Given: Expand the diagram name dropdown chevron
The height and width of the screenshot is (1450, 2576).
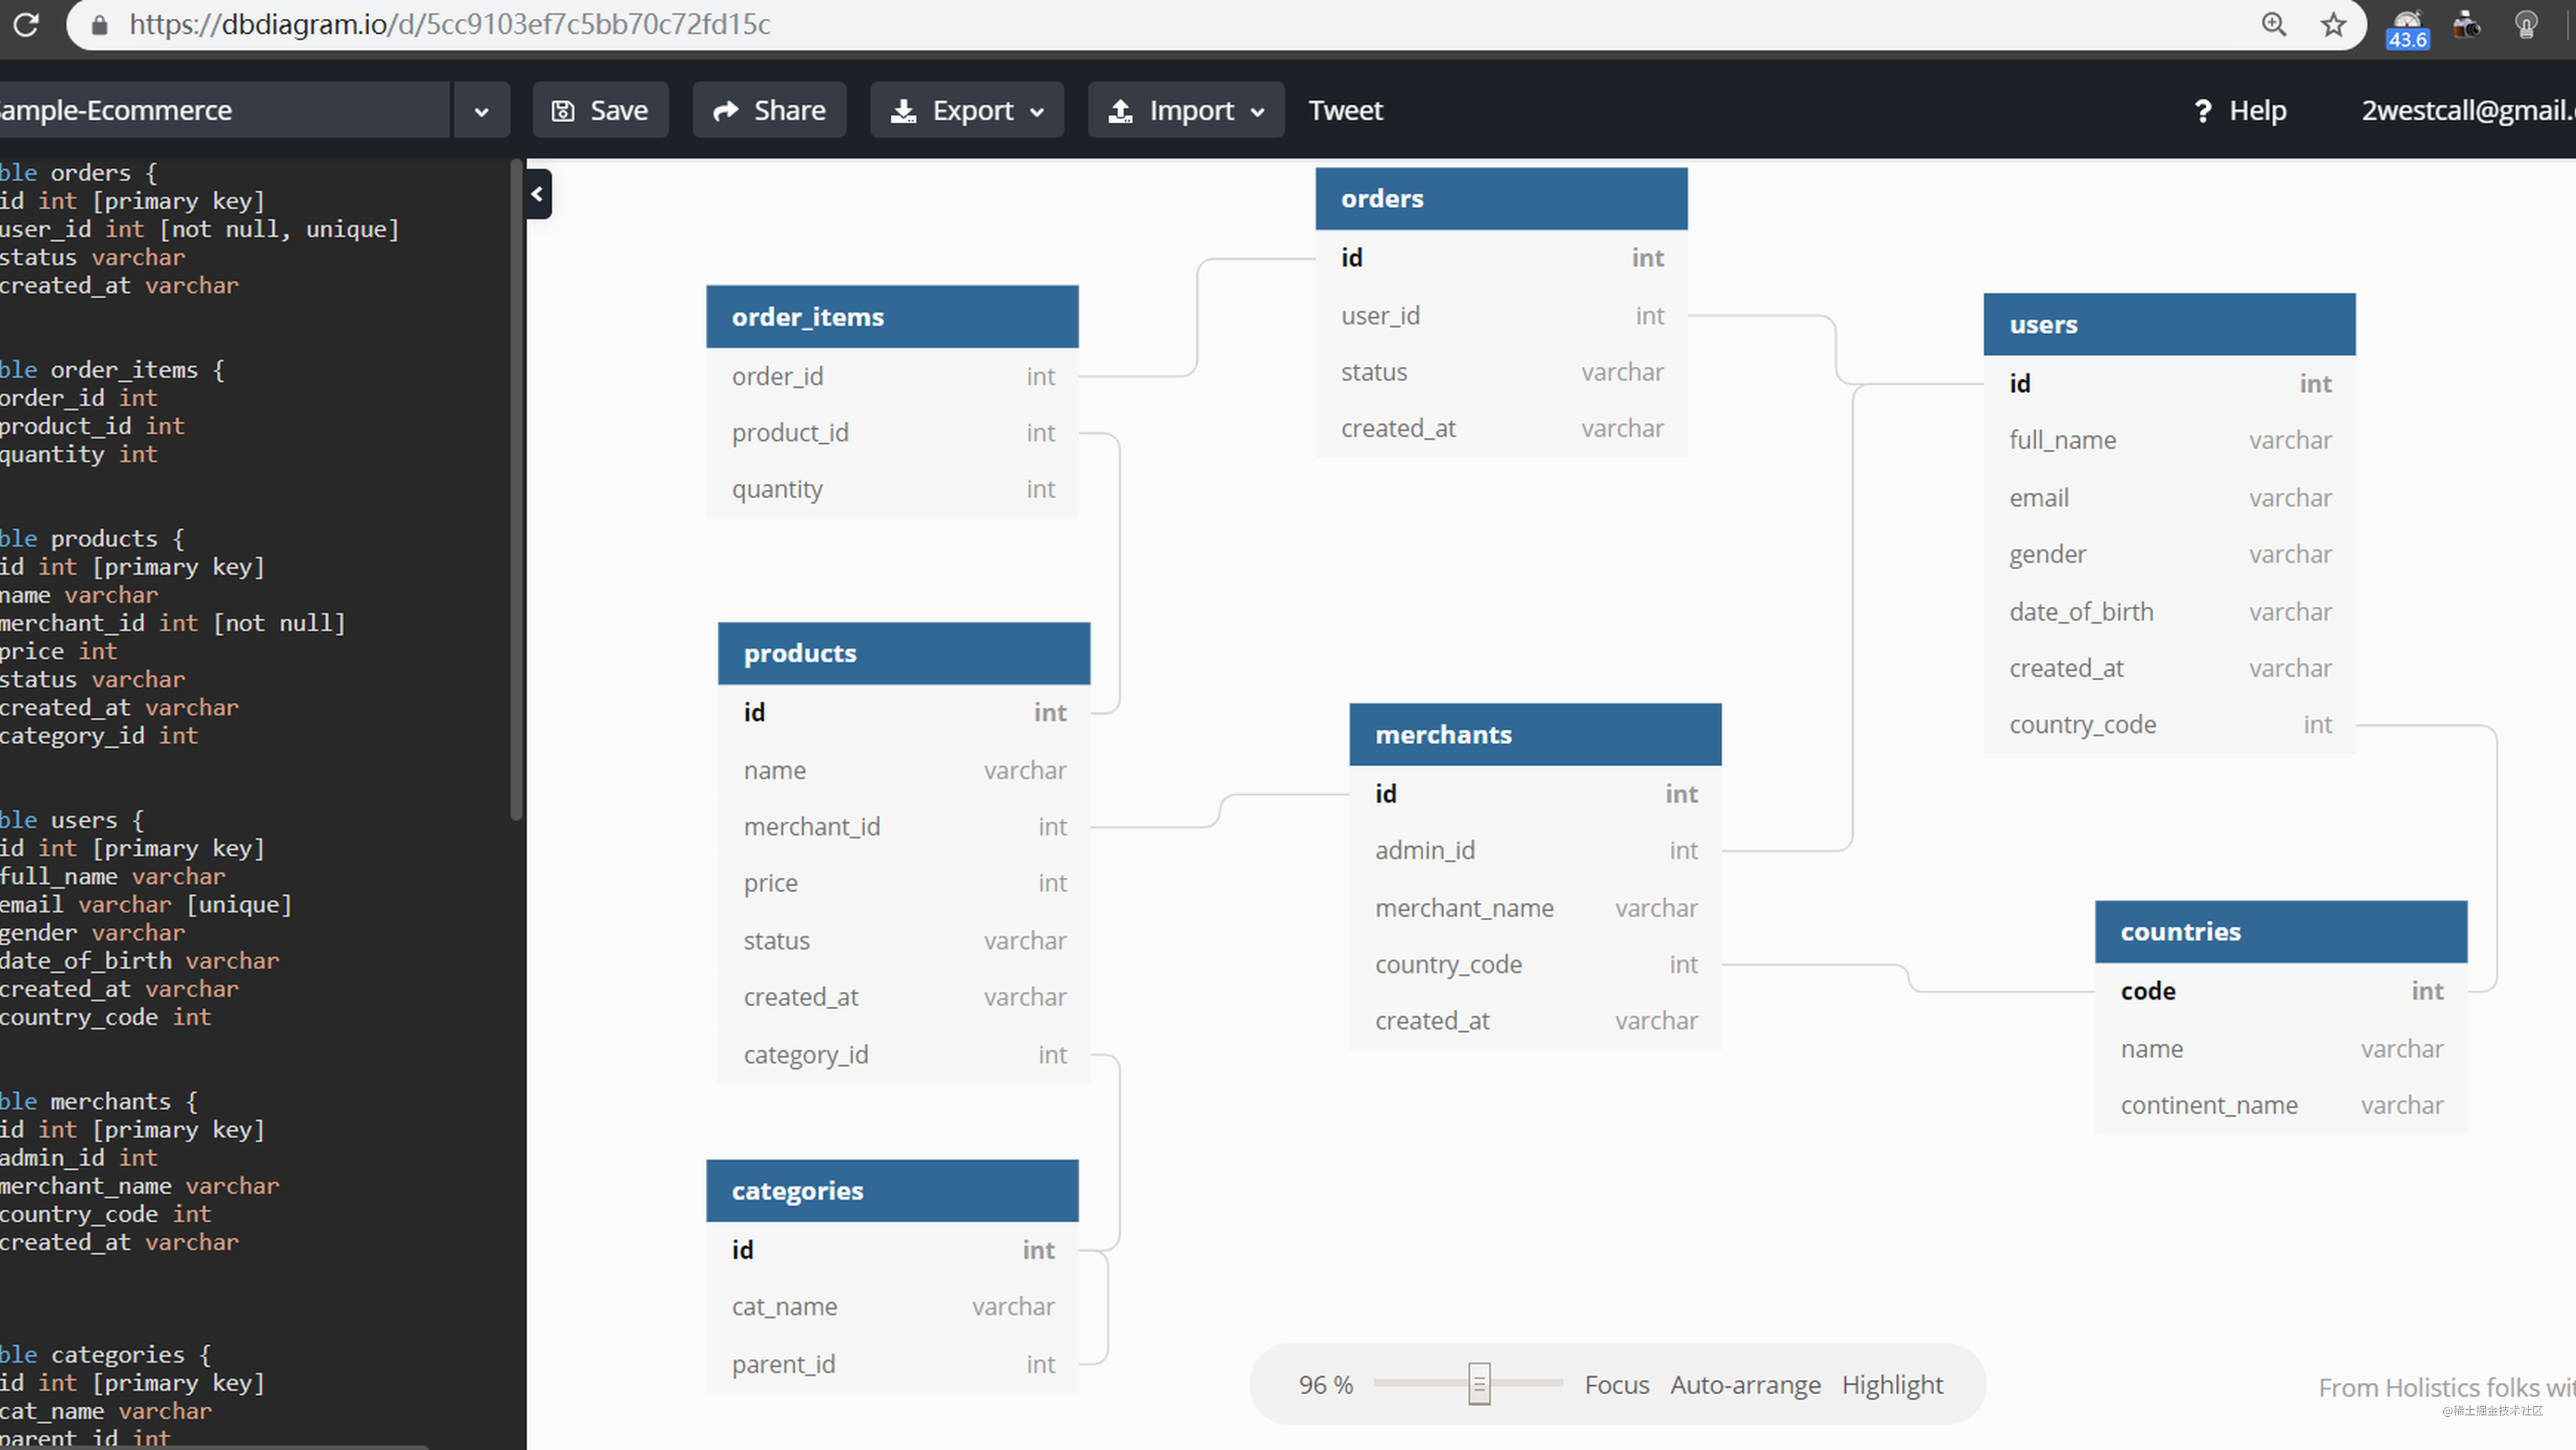Looking at the screenshot, I should click(x=481, y=110).
